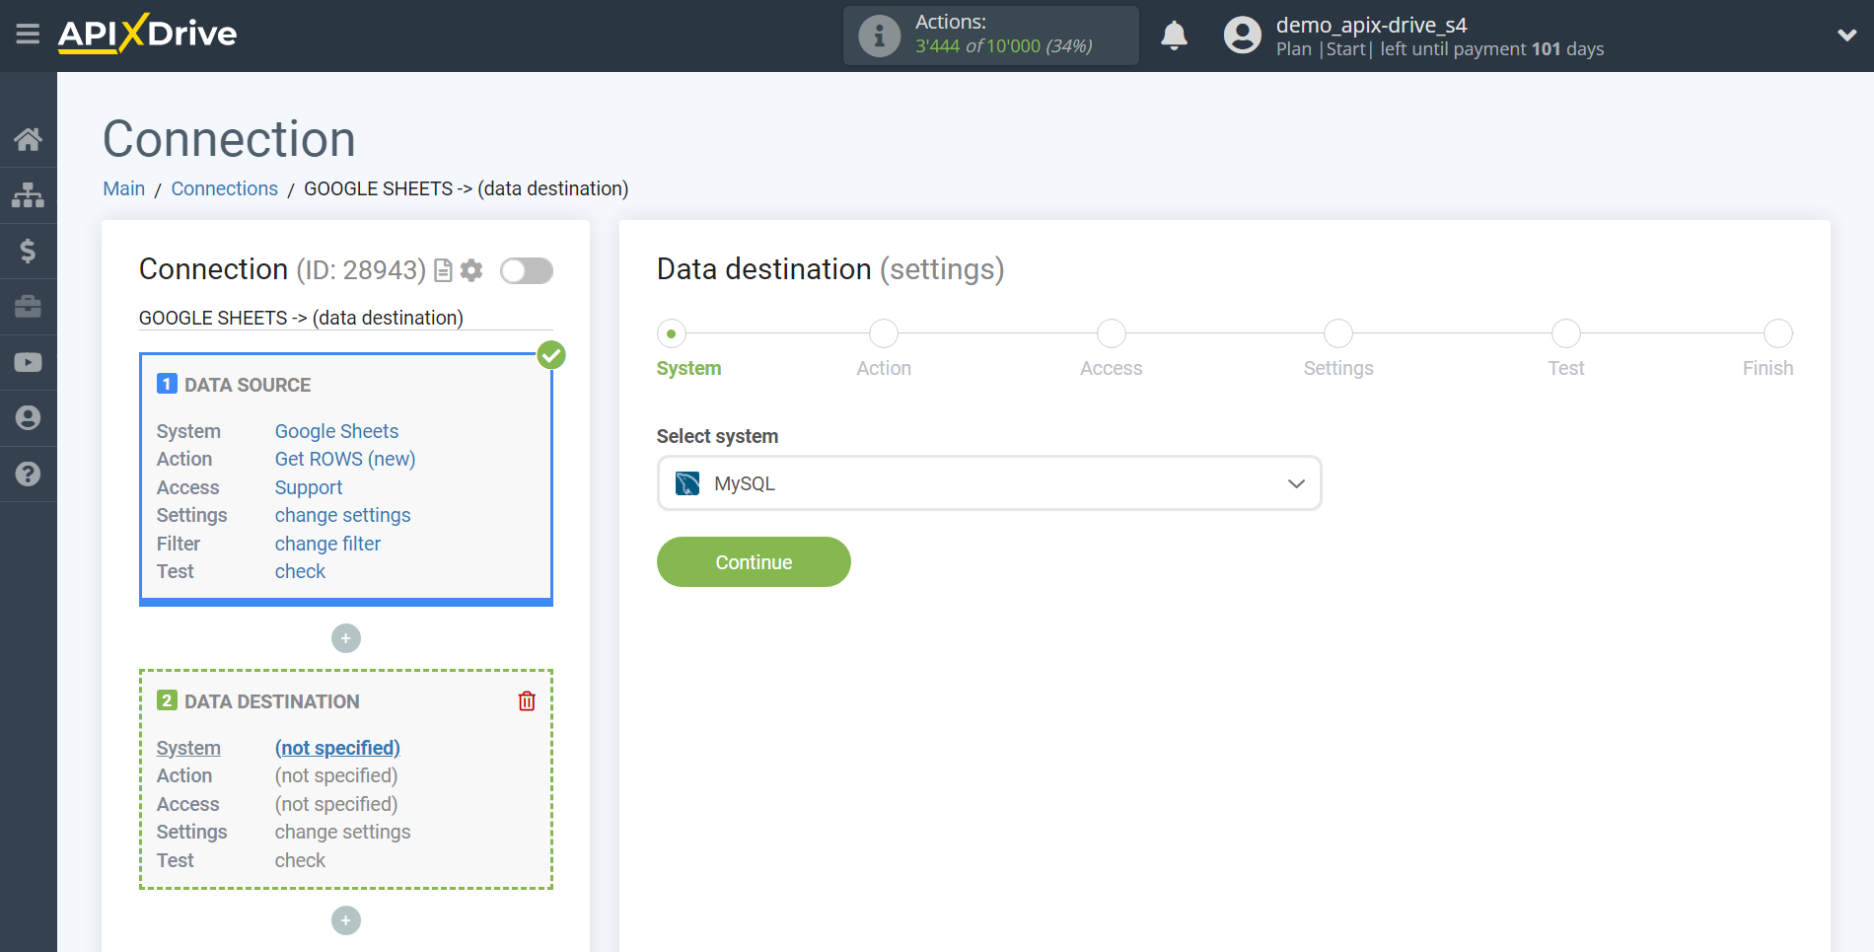Open the briefcase sidebar icon
This screenshot has height=952, width=1874.
click(28, 307)
